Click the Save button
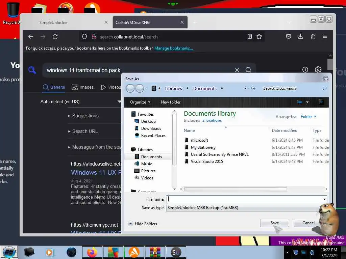 tap(274, 223)
